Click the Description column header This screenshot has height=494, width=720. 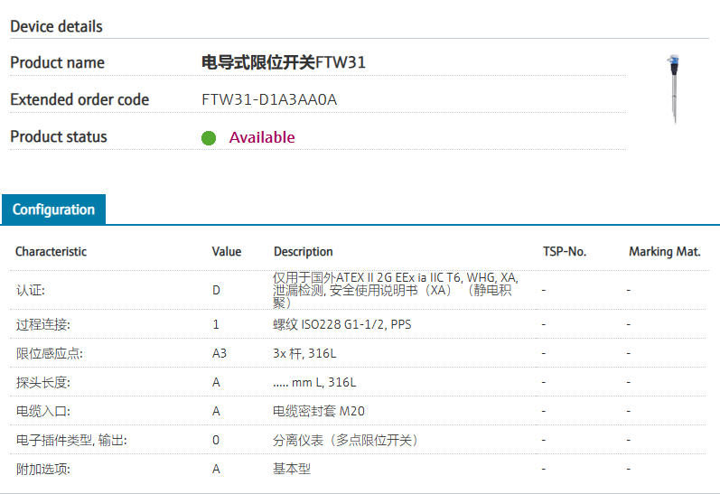click(x=304, y=252)
